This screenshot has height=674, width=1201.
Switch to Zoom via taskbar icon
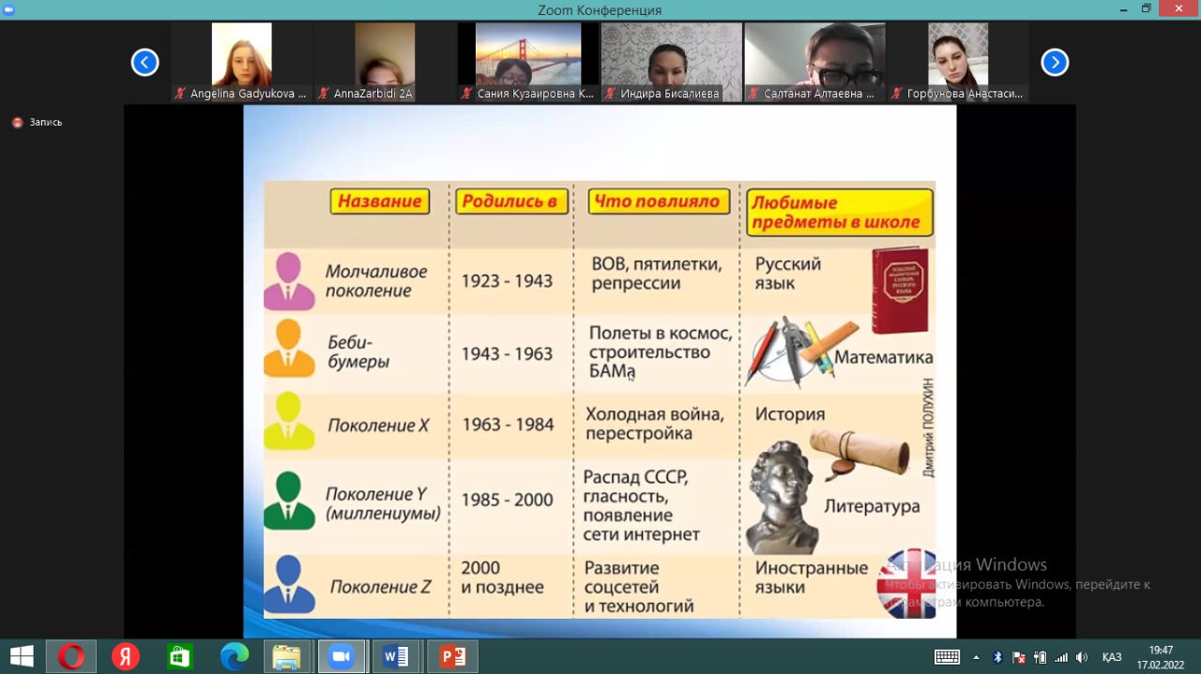pos(342,657)
